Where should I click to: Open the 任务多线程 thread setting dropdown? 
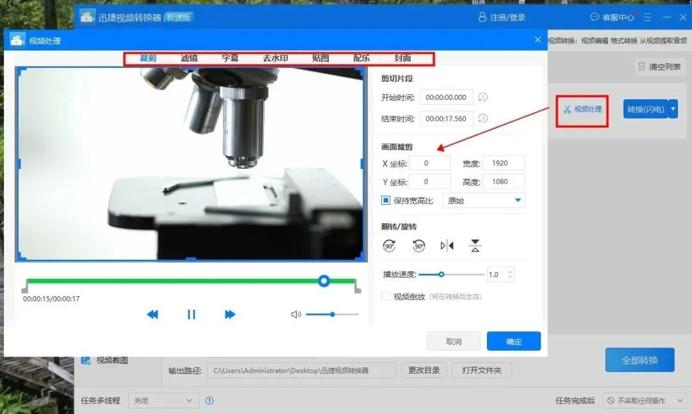click(163, 399)
